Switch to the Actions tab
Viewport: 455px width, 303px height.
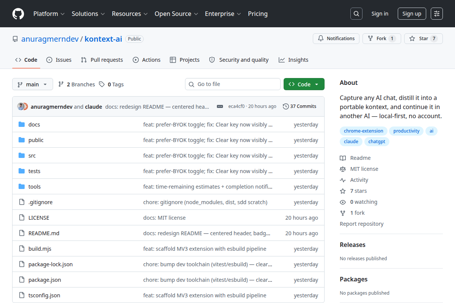[x=146, y=60]
